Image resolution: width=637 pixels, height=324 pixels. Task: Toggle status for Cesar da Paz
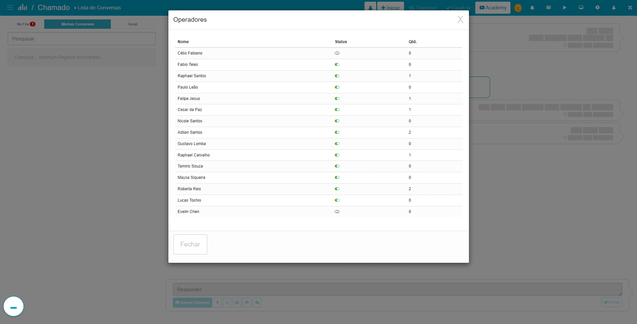tap(337, 110)
